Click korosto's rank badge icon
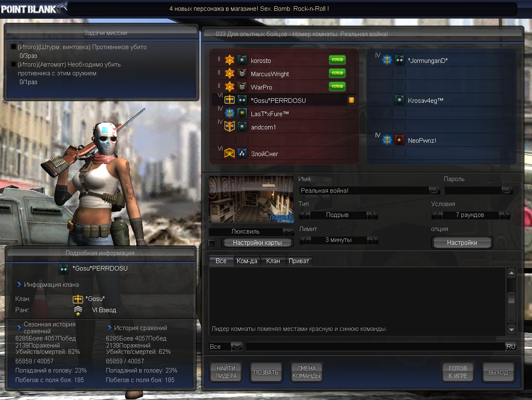This screenshot has width=532, height=400. coord(242,60)
